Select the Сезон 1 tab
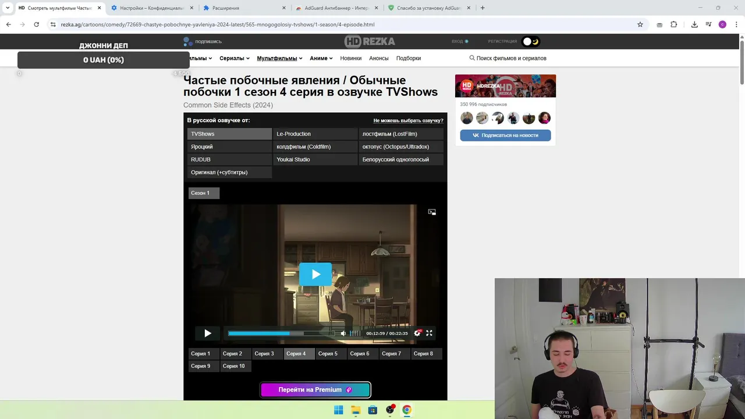 pos(204,193)
